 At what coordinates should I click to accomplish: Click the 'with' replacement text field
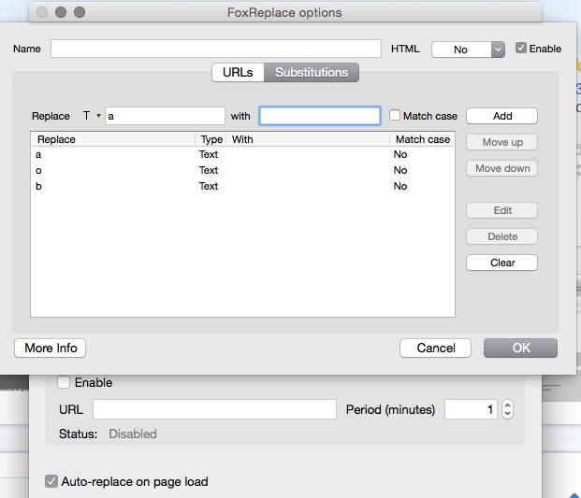320,116
